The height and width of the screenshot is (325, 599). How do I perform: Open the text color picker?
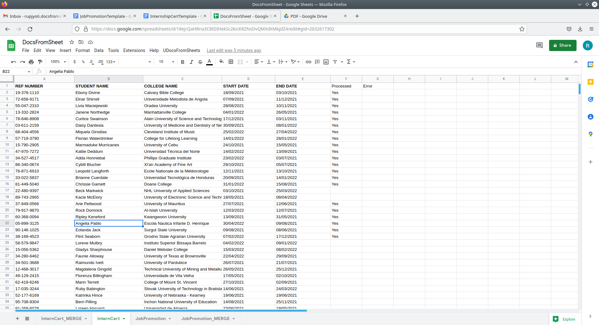click(x=210, y=62)
